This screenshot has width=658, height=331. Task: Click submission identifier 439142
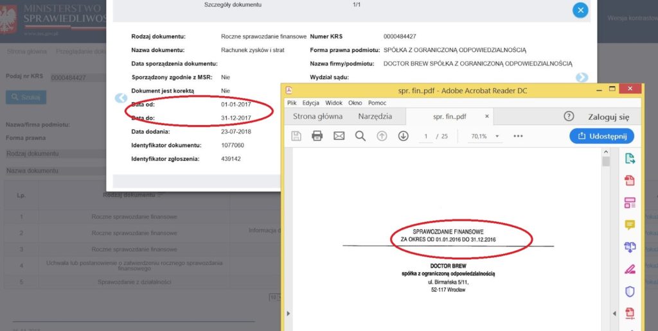point(231,159)
